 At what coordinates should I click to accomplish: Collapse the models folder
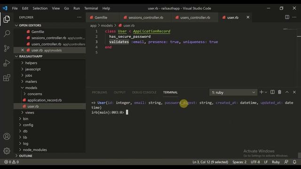pyautogui.click(x=32, y=88)
